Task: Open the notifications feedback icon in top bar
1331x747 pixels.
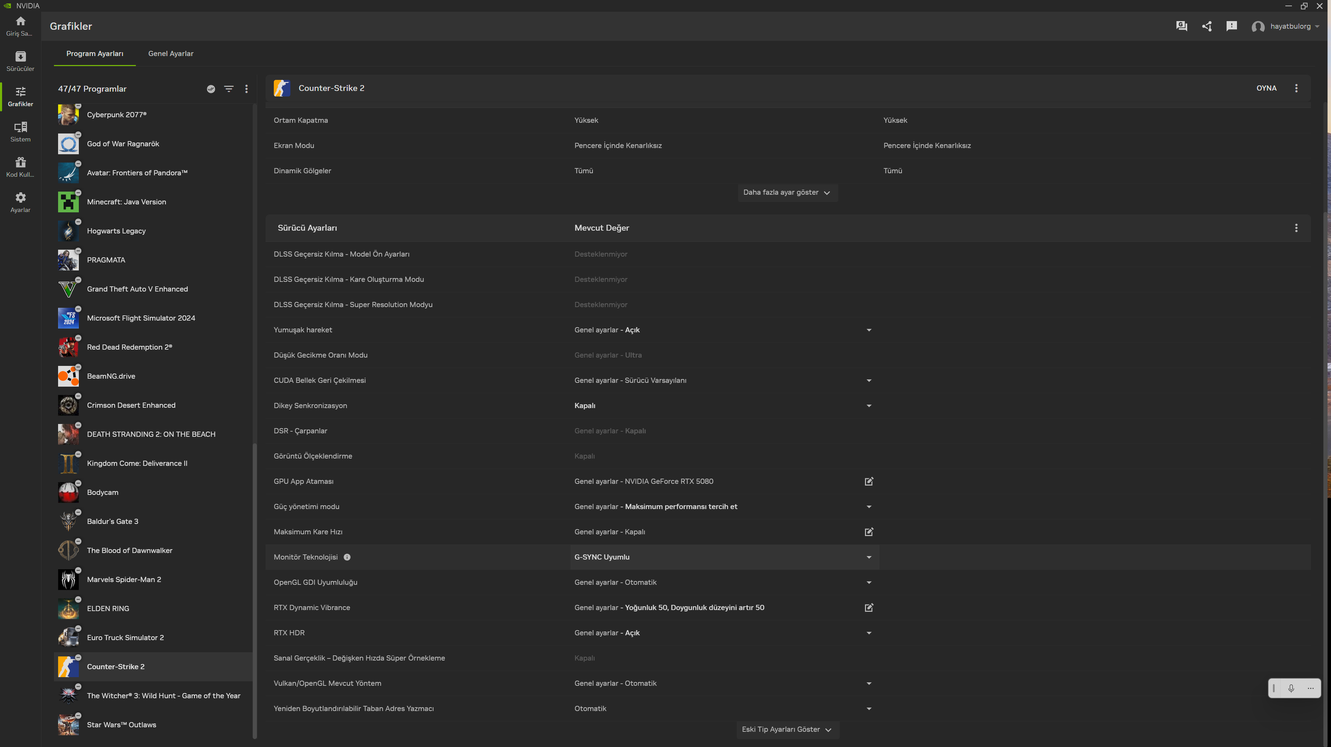Action: pyautogui.click(x=1231, y=26)
